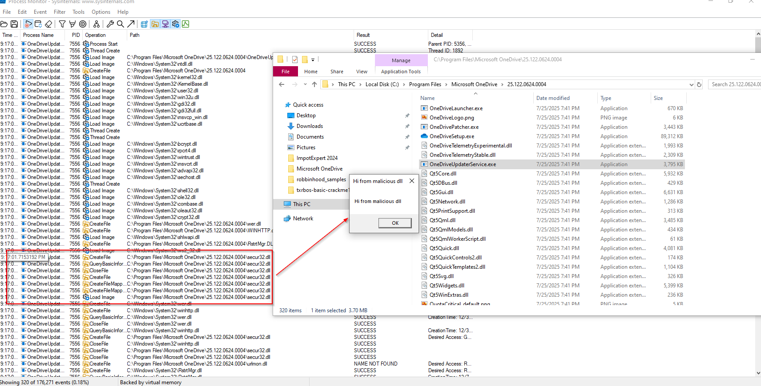The height and width of the screenshot is (386, 761).
Task: Toggle Show Network Activity icon
Action: click(165, 24)
